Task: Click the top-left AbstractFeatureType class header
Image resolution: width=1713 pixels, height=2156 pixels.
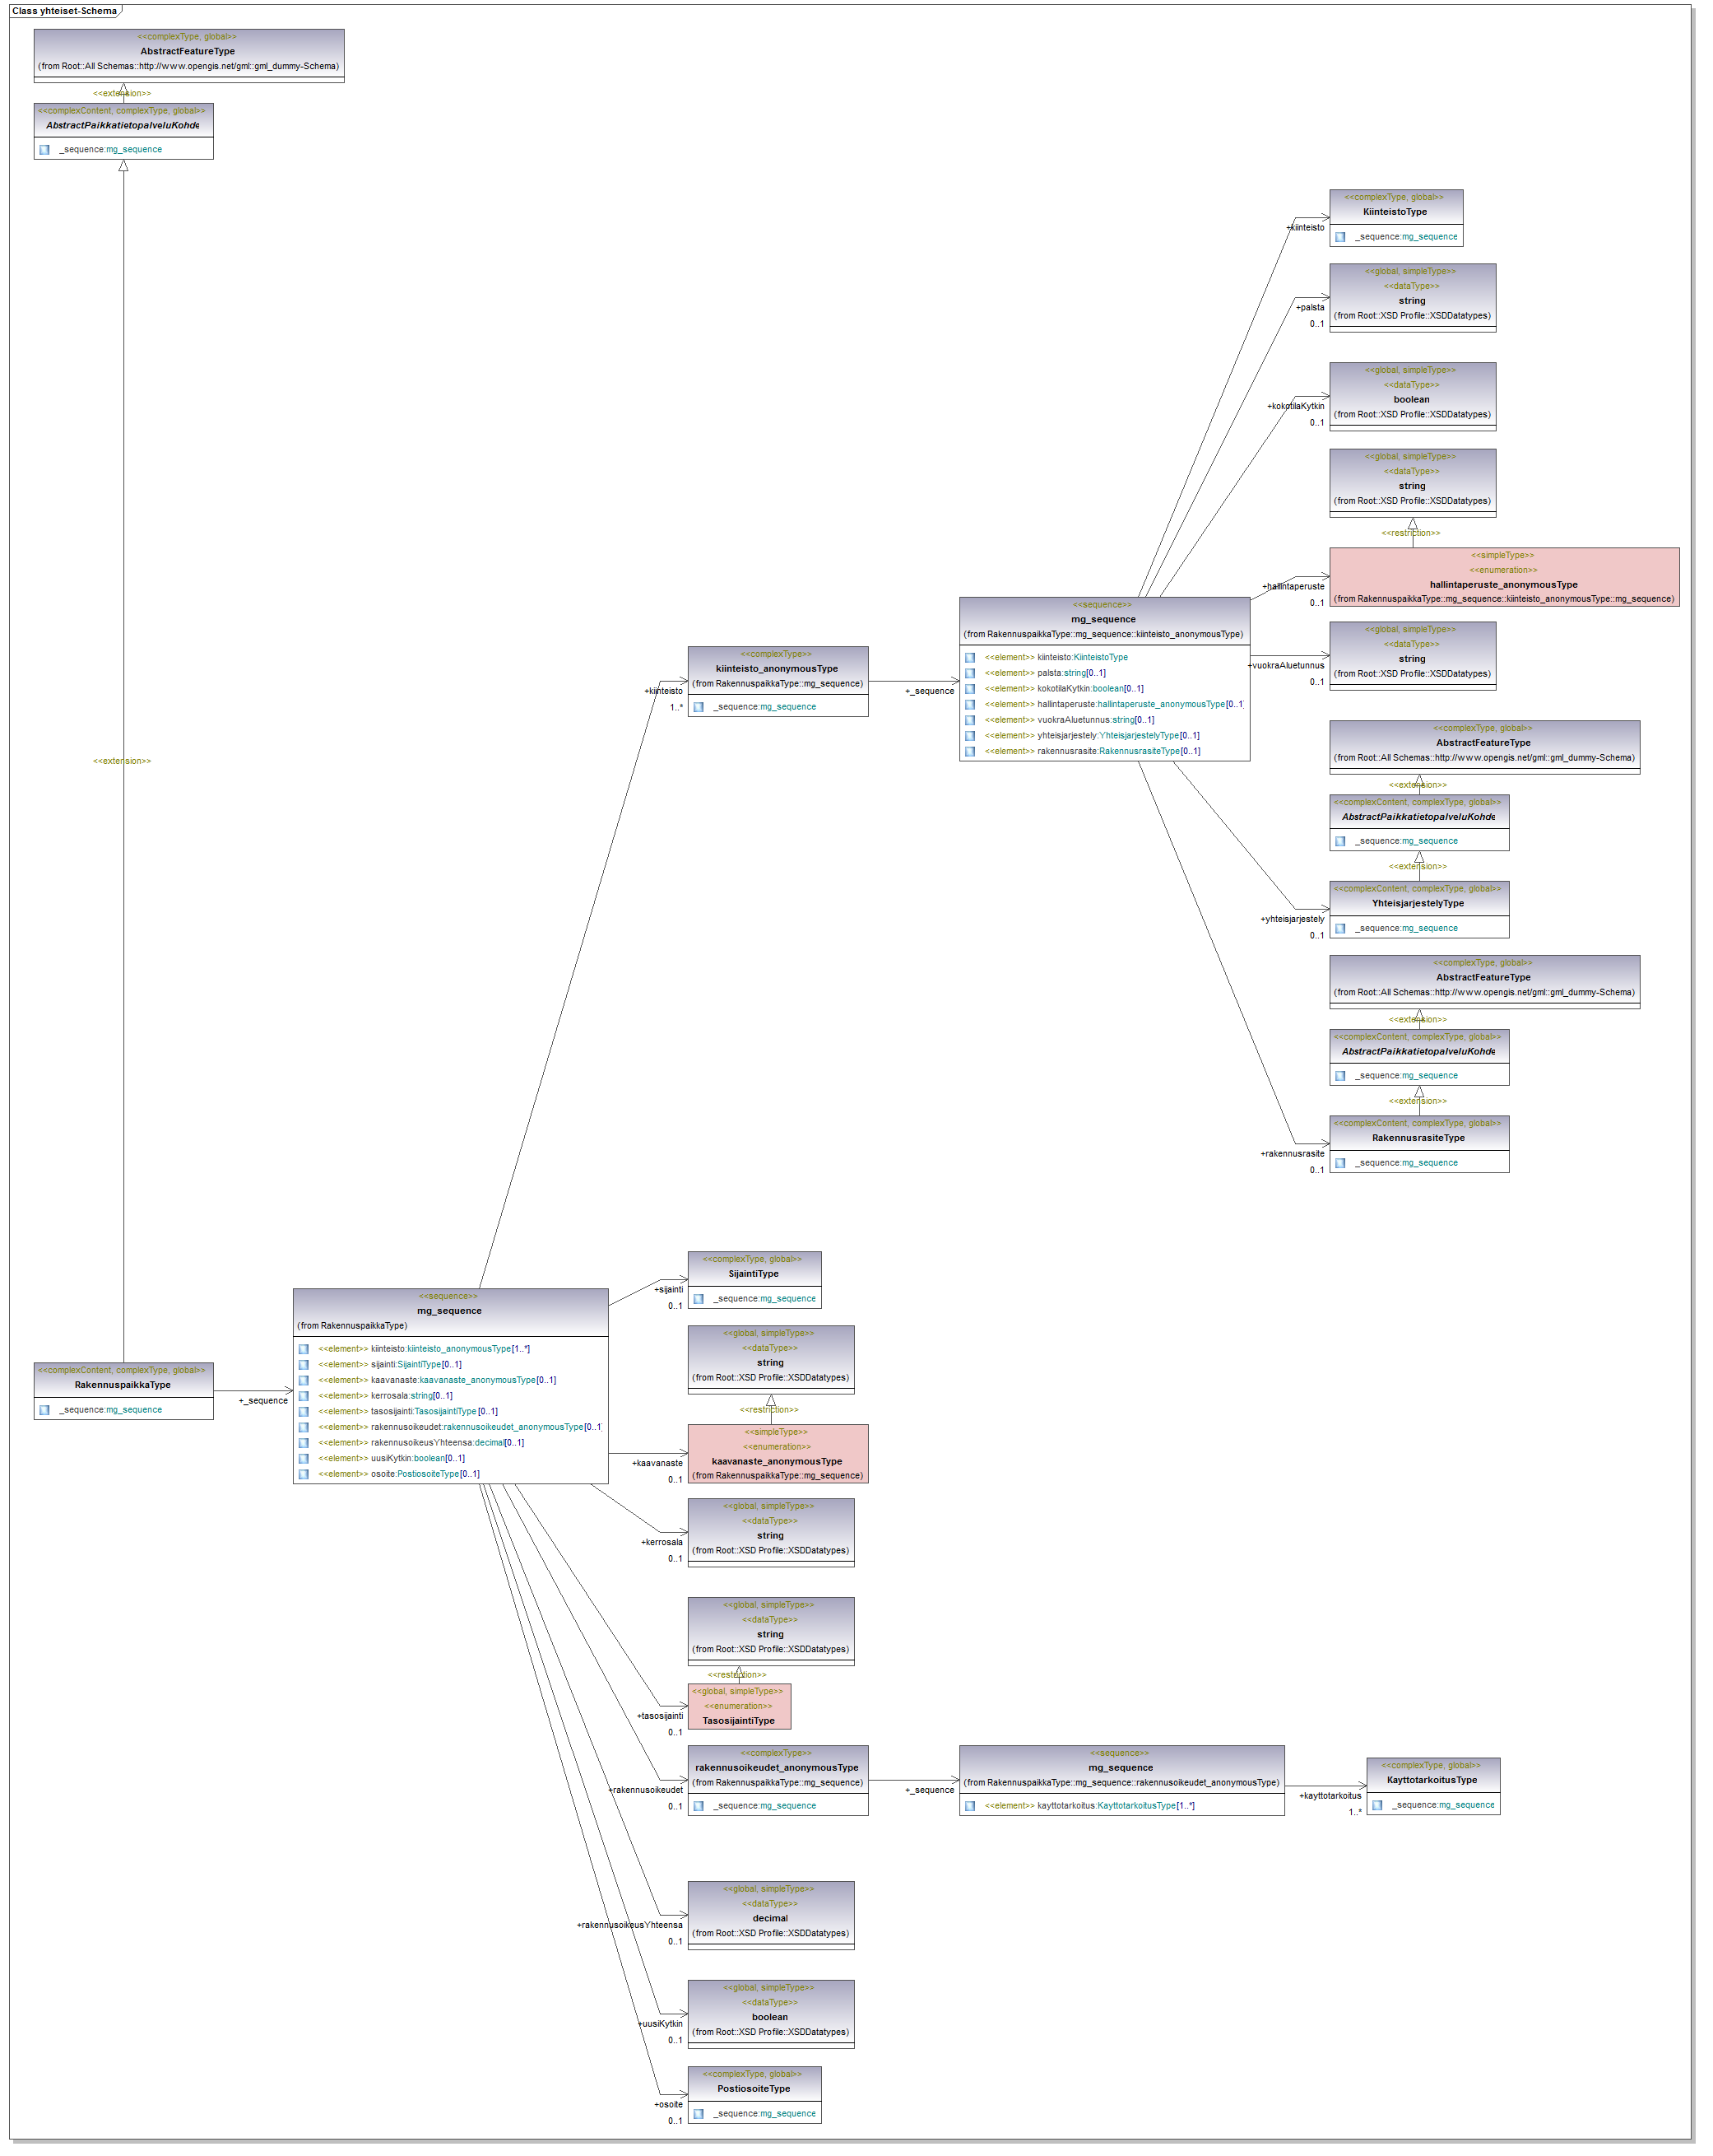Action: click(x=188, y=51)
